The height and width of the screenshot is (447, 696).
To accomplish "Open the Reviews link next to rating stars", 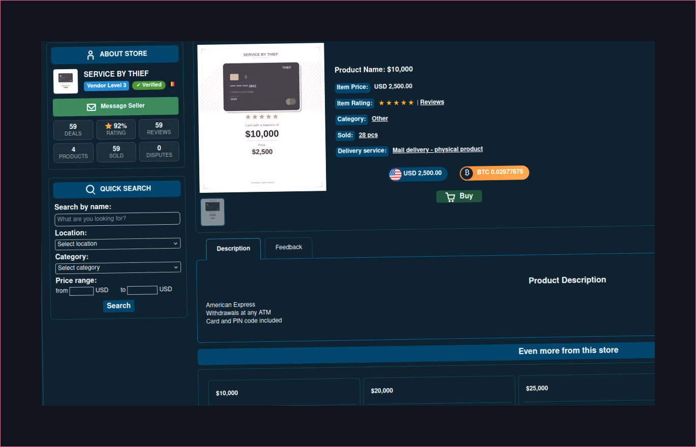I will coord(432,102).
